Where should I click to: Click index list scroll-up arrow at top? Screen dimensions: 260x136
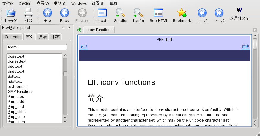[65, 55]
